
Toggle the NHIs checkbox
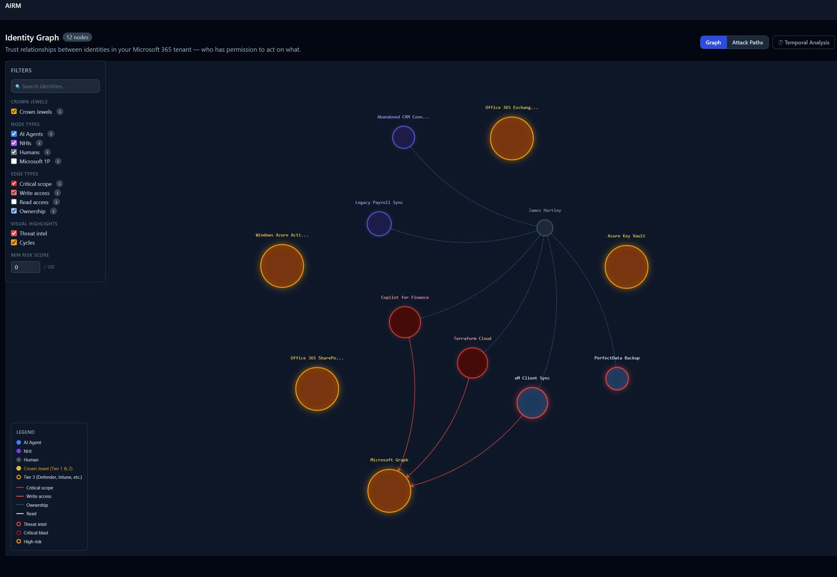coord(14,143)
